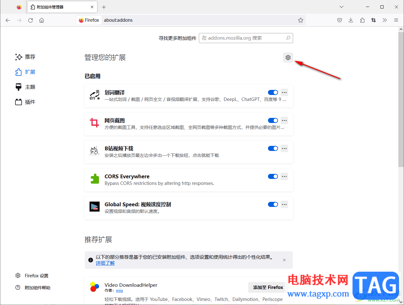Dismiss the recommendation info notice
Viewport: 404px width, 305px height.
[x=284, y=260]
